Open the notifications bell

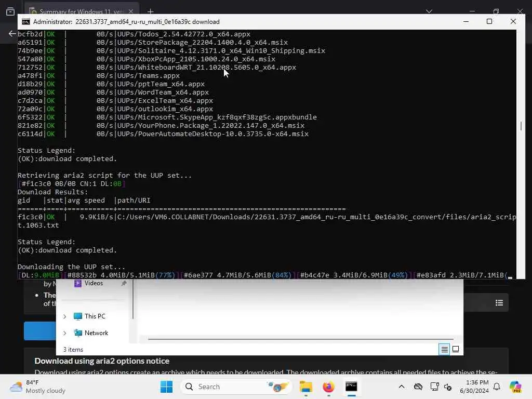click(x=497, y=387)
